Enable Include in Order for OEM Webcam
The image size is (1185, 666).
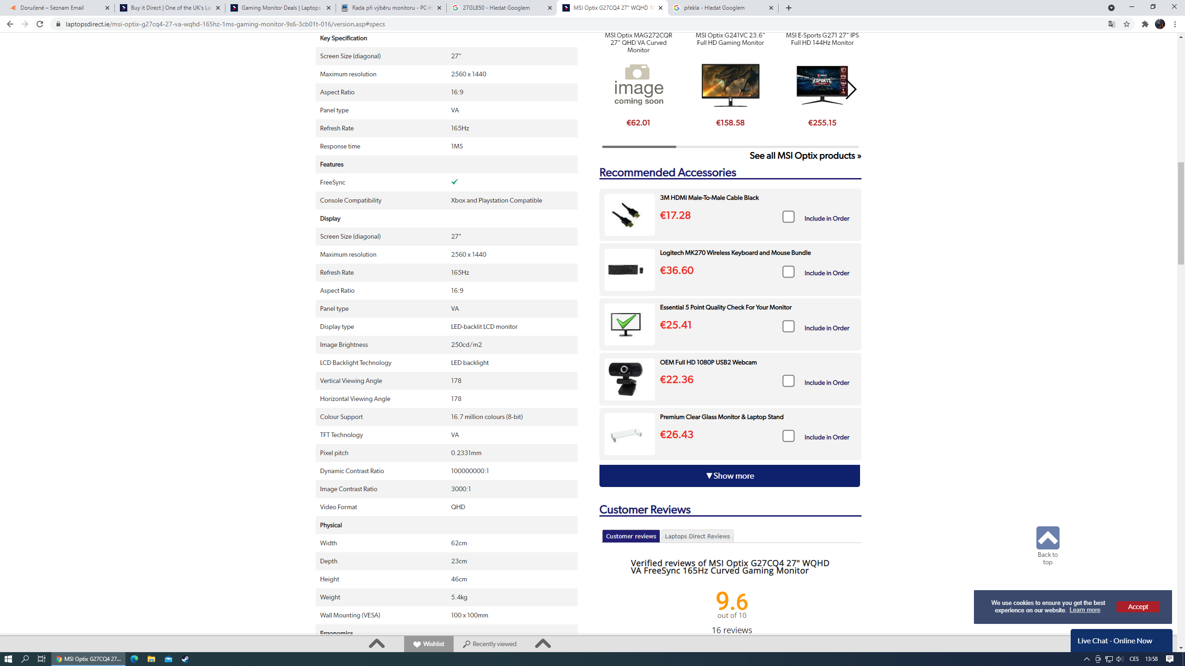tap(788, 381)
